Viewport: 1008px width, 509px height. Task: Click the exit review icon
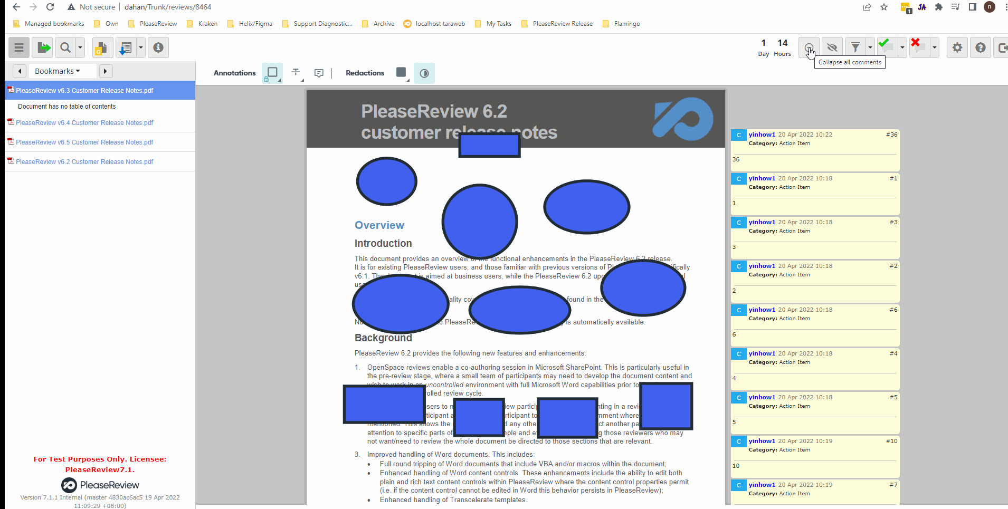(x=1001, y=47)
